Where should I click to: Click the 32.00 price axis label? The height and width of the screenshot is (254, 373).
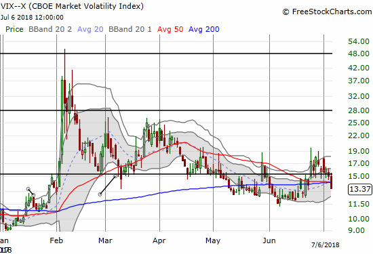(x=359, y=96)
